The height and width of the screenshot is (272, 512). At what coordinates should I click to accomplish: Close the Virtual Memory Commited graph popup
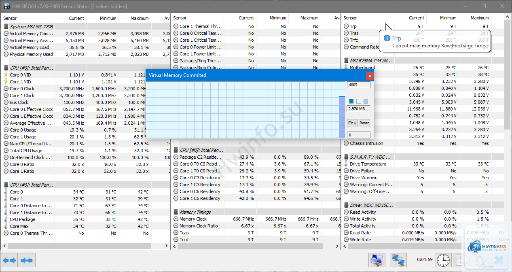tap(369, 75)
